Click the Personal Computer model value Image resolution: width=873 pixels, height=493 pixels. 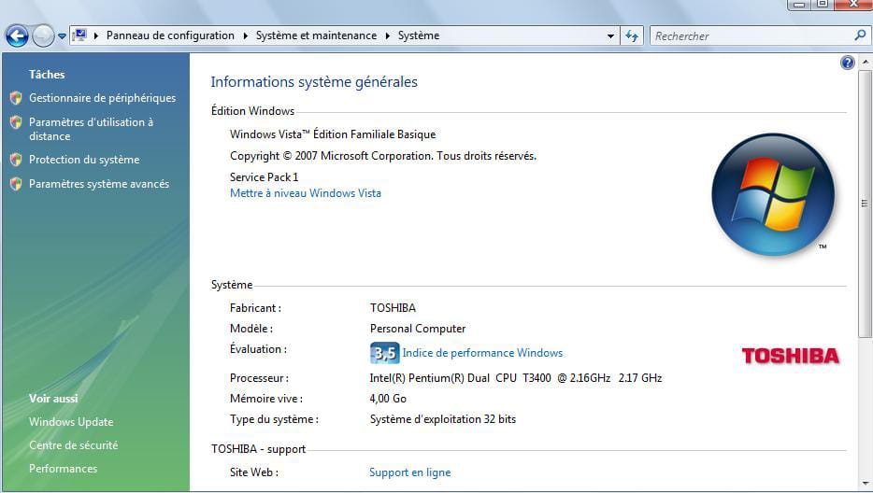(418, 329)
